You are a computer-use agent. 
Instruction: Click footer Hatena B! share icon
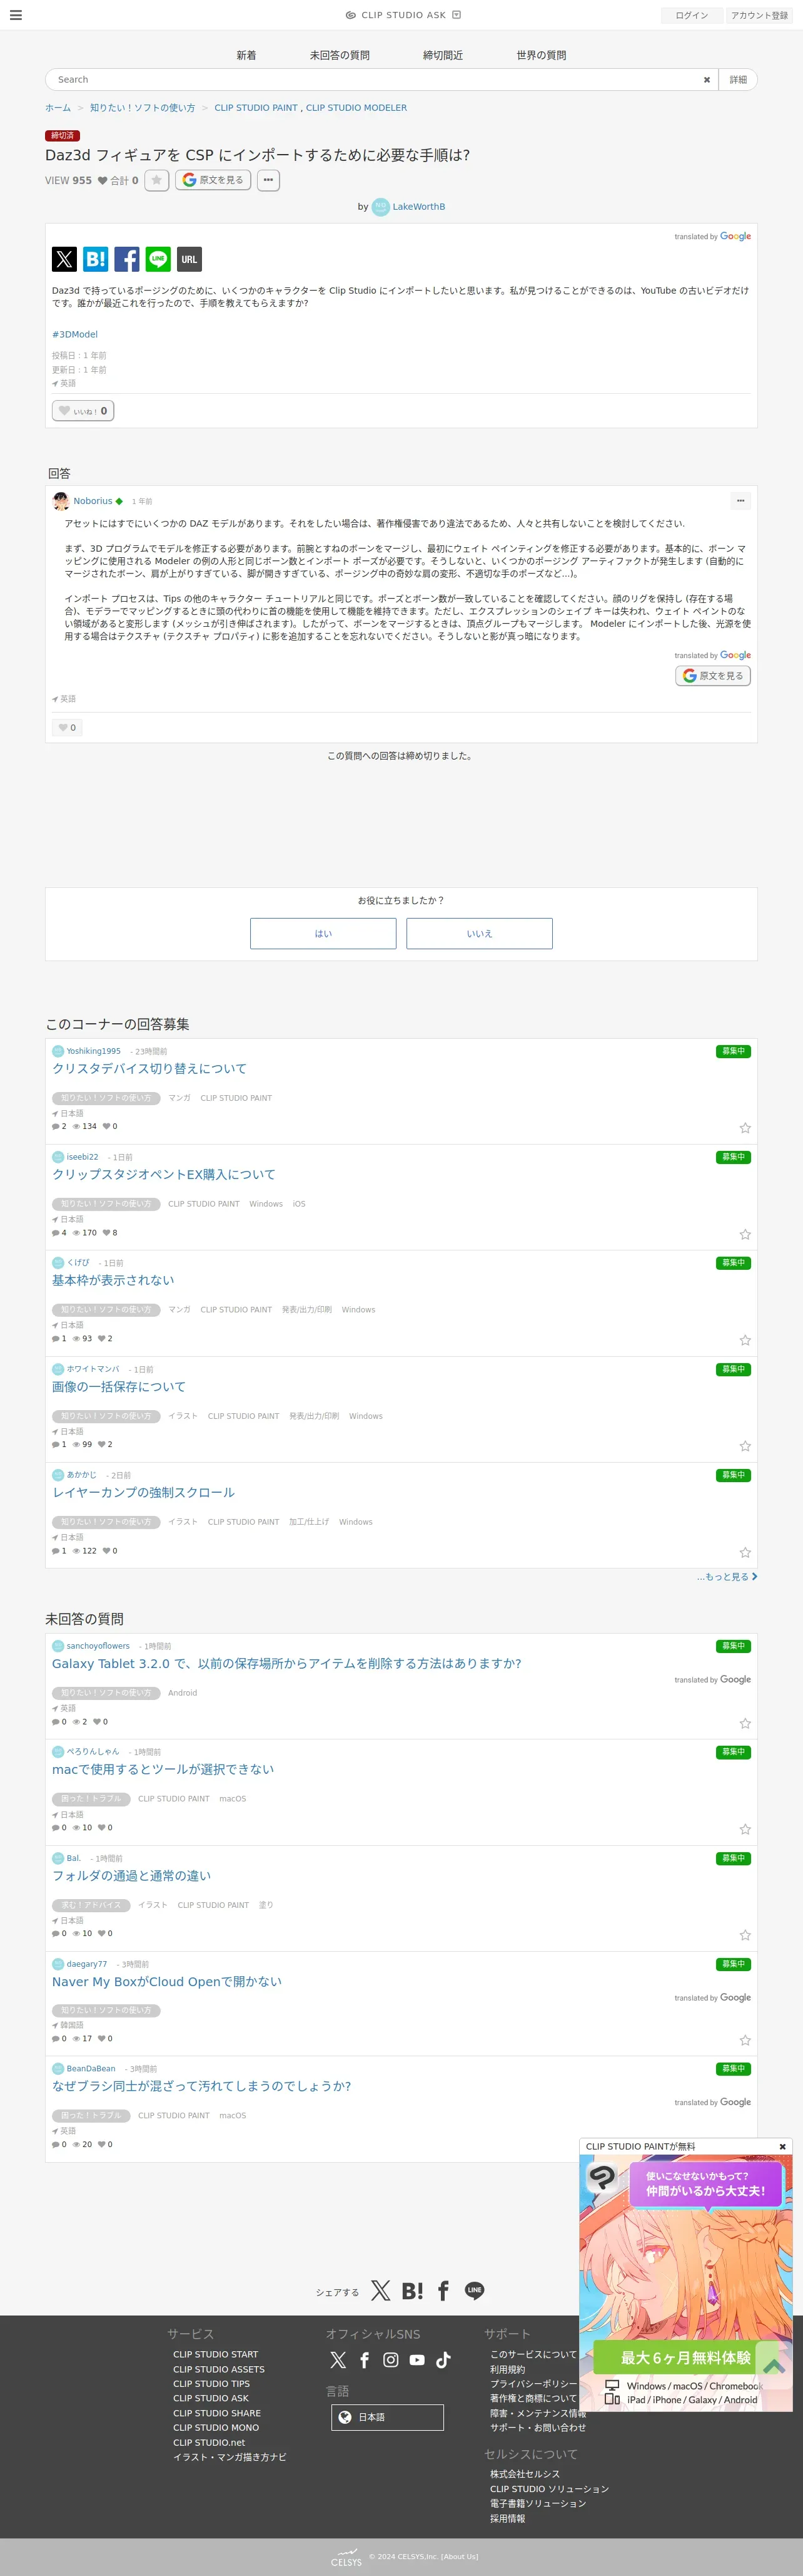(x=413, y=2291)
